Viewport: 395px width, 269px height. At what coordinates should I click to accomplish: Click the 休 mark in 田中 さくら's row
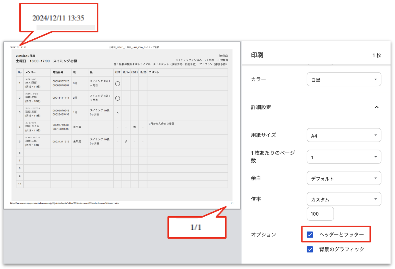pyautogui.click(x=135, y=127)
